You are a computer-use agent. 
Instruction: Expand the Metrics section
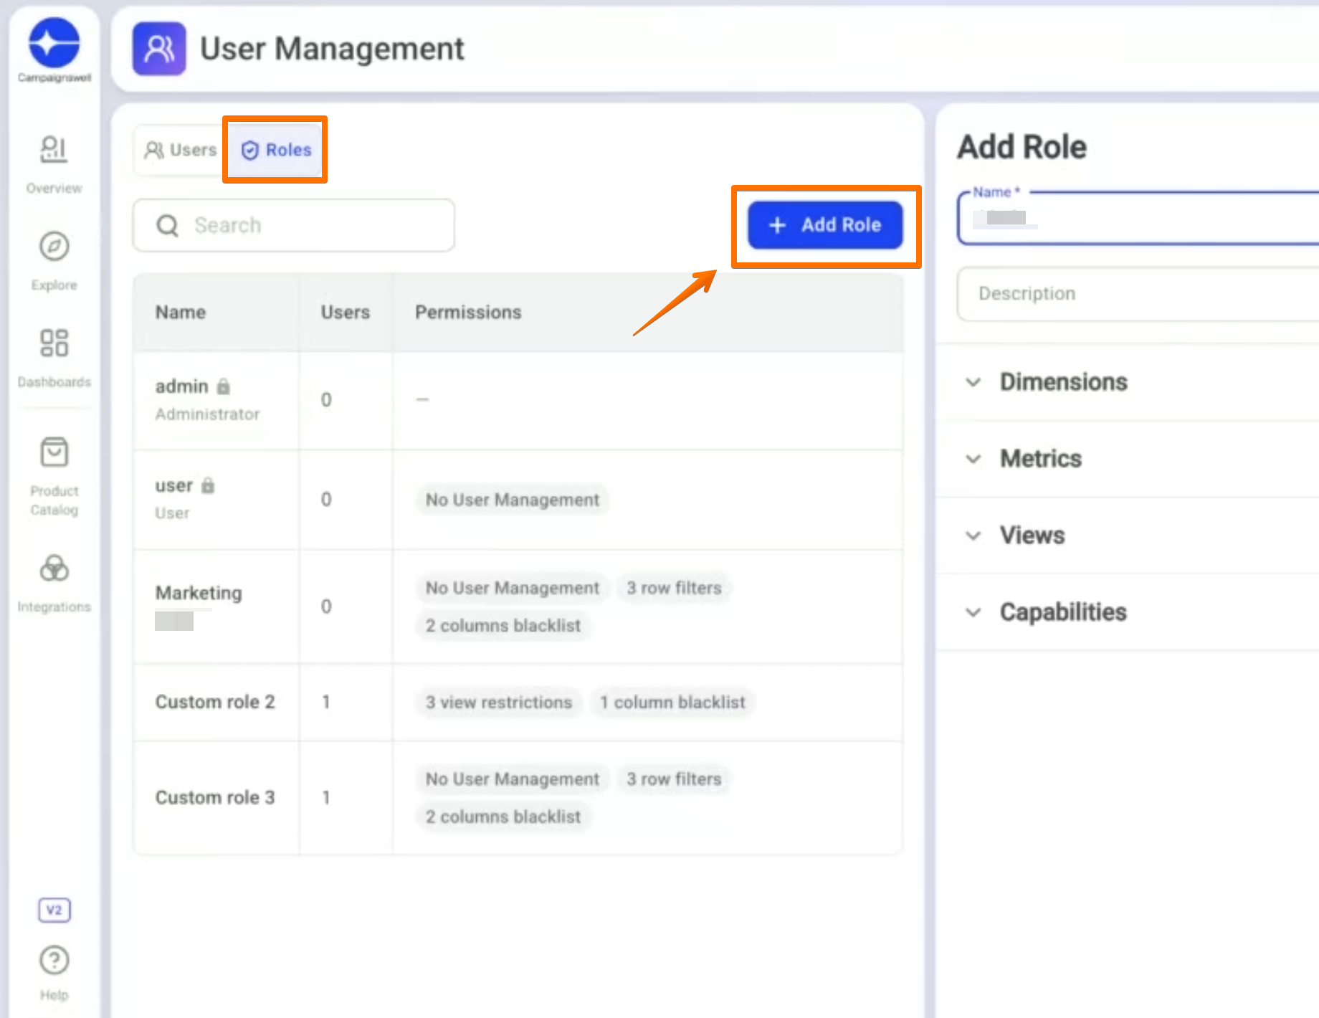click(x=1128, y=459)
